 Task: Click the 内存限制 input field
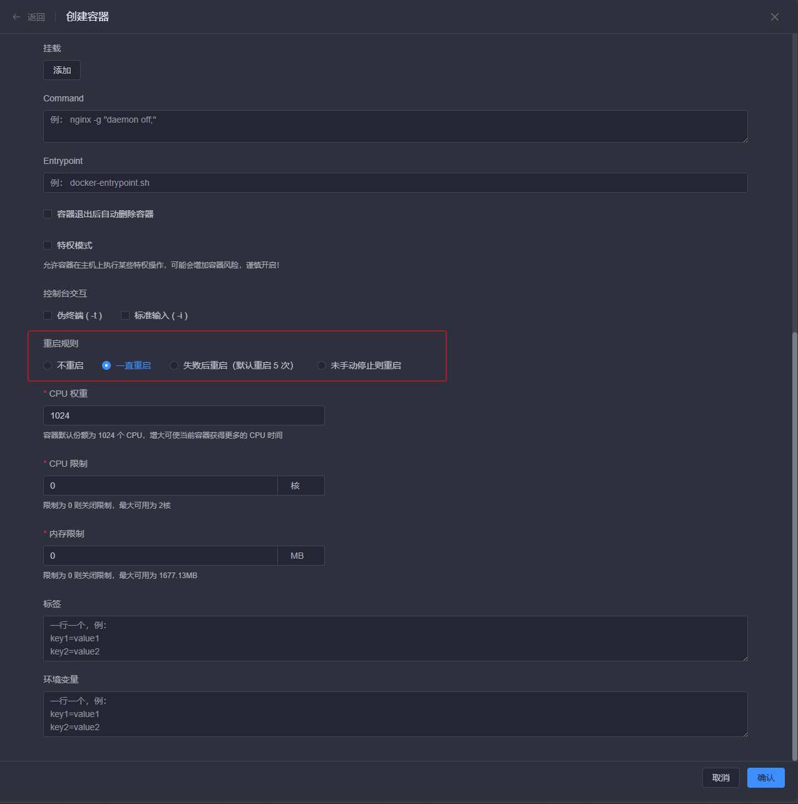(x=160, y=556)
